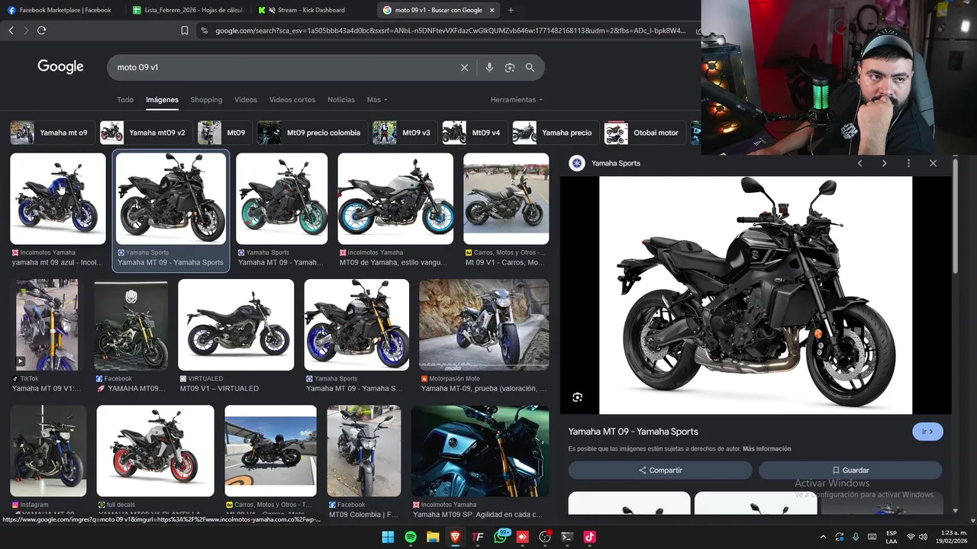Open the terminal app in the taskbar
Screen dimensions: 977x549
(x=567, y=537)
